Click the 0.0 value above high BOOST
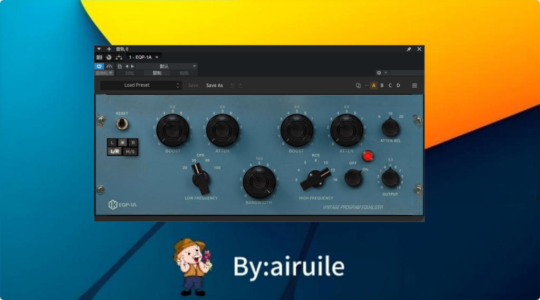The height and width of the screenshot is (300, 540). click(296, 107)
